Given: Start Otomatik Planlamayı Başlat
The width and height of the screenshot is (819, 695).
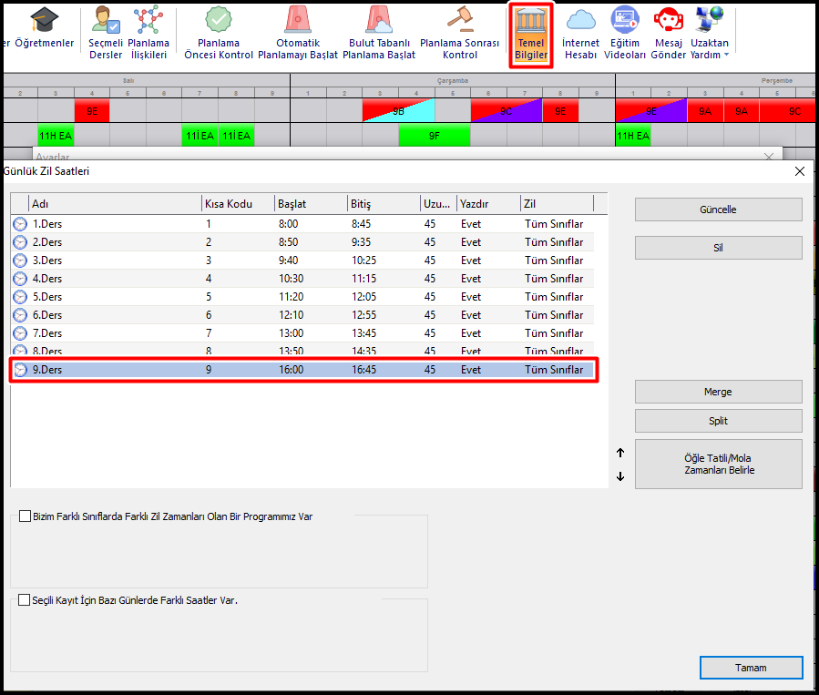Looking at the screenshot, I should tap(298, 33).
